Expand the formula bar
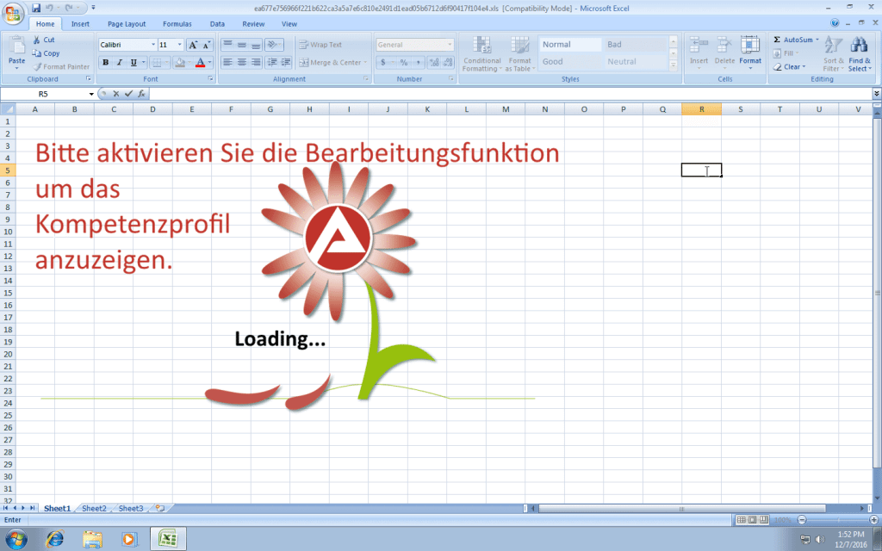 [876, 94]
